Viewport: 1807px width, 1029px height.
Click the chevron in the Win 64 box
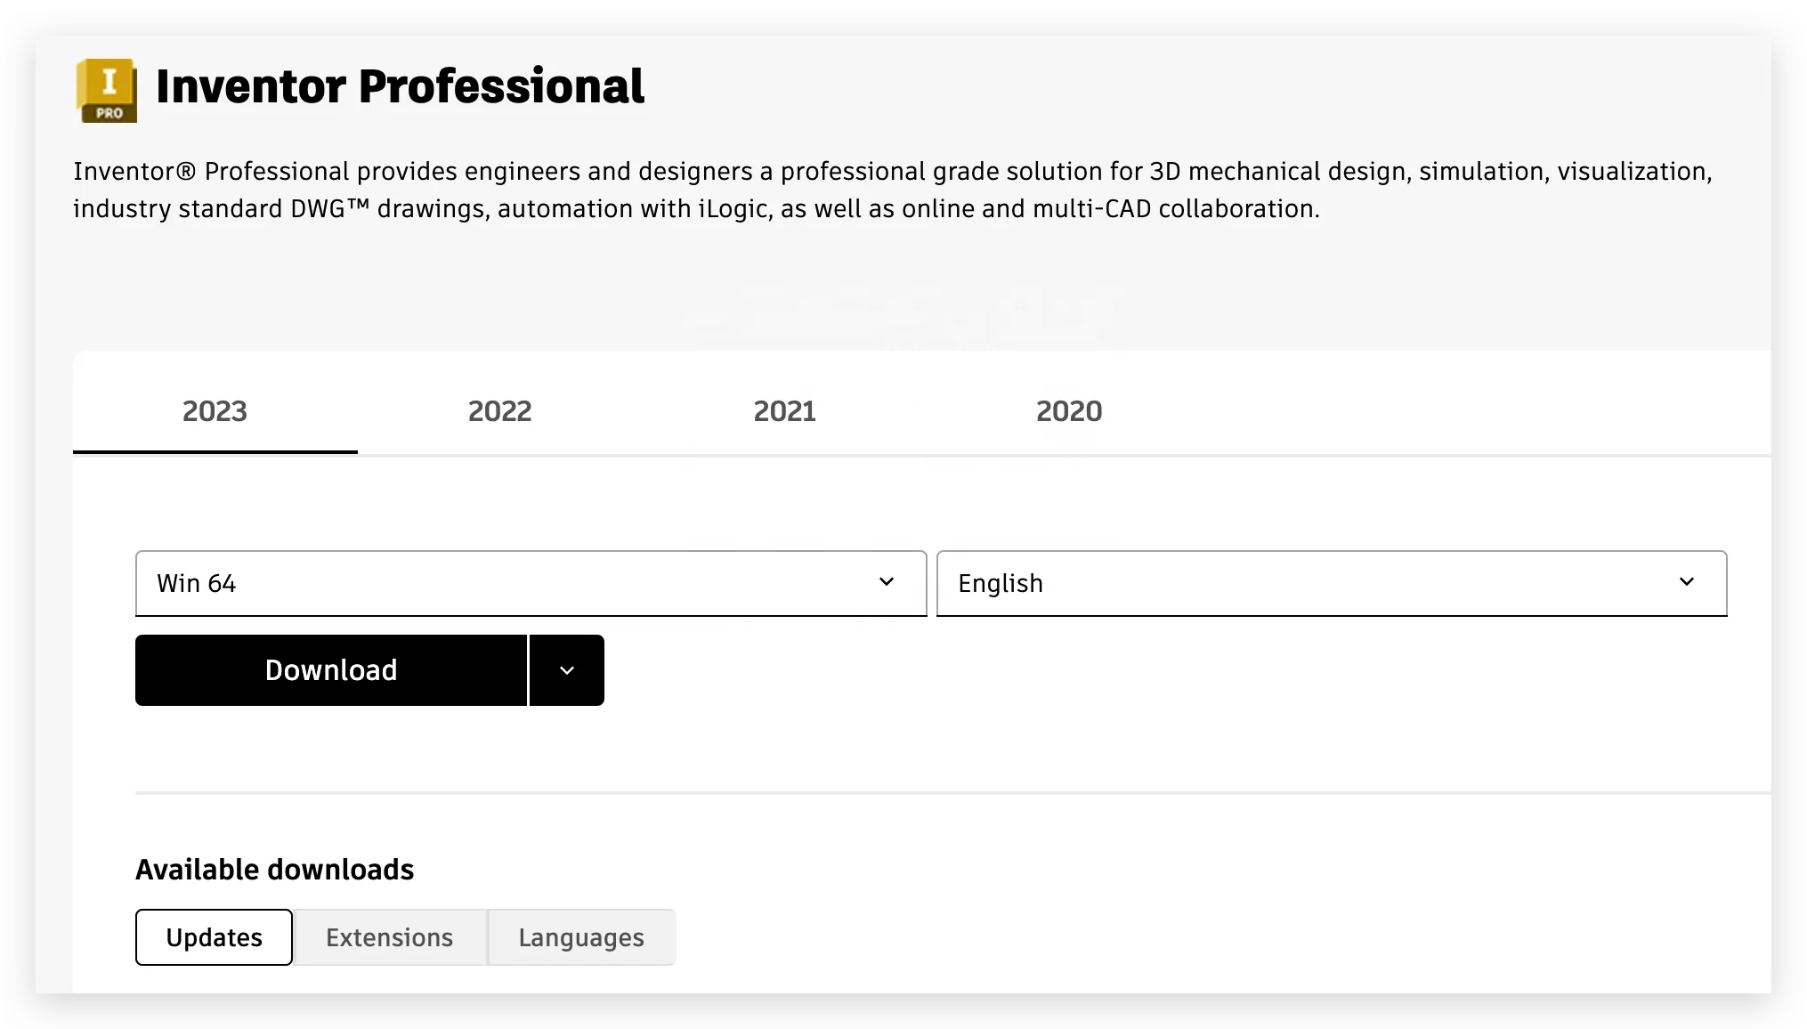pos(887,582)
